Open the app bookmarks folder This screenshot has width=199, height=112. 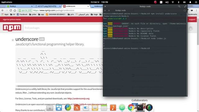click(x=41, y=15)
